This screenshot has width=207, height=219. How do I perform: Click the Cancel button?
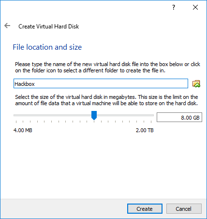click(x=184, y=209)
